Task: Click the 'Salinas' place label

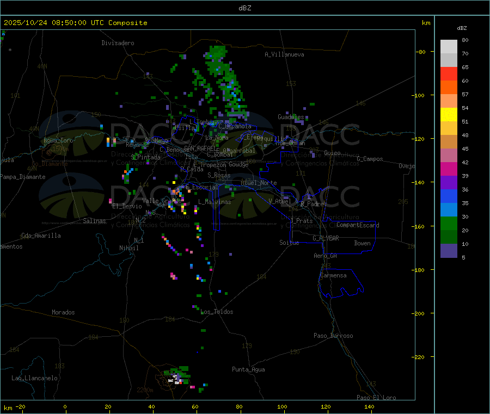Action: click(x=94, y=221)
